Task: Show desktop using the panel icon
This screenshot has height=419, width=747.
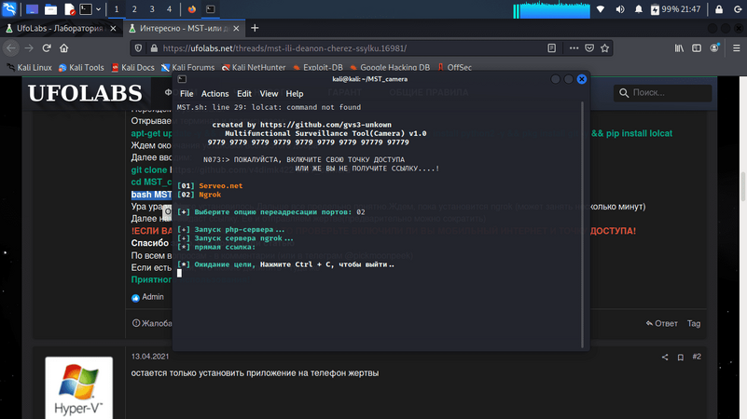Action: (x=32, y=9)
